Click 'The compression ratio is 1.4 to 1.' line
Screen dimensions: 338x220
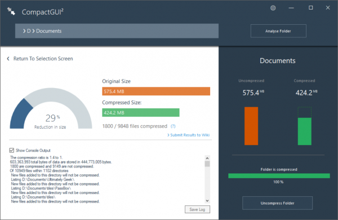[x=37, y=157]
